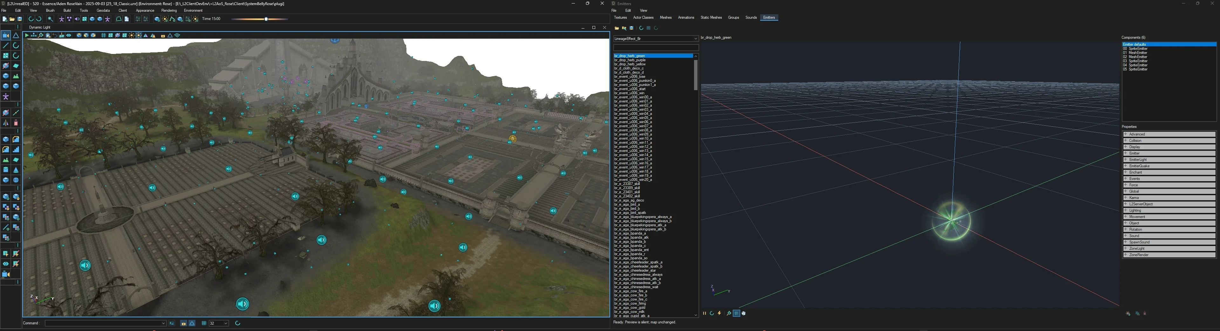Toggle the triangle snap button in bottom bar

192,323
